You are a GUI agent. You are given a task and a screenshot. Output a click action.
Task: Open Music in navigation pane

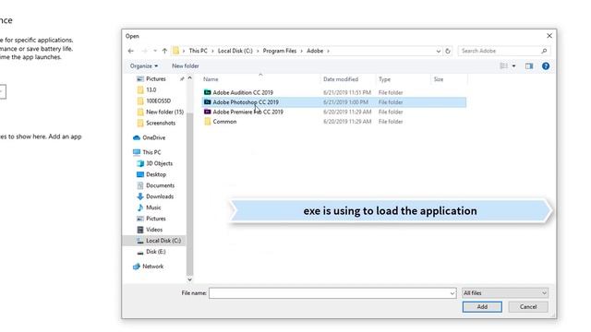click(153, 207)
